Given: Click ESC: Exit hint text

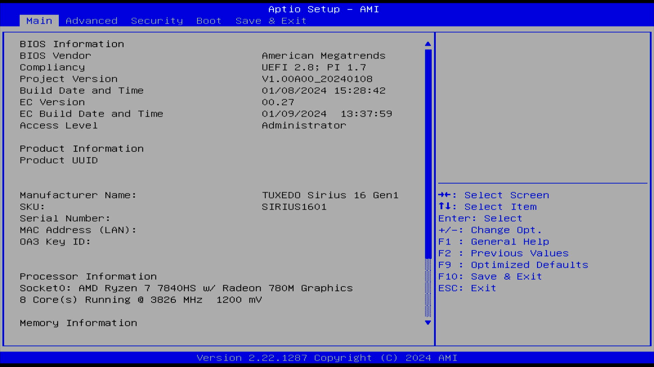Looking at the screenshot, I should [x=467, y=288].
